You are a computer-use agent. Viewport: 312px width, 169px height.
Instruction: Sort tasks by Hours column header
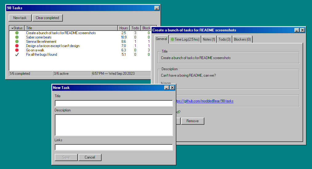[123, 28]
